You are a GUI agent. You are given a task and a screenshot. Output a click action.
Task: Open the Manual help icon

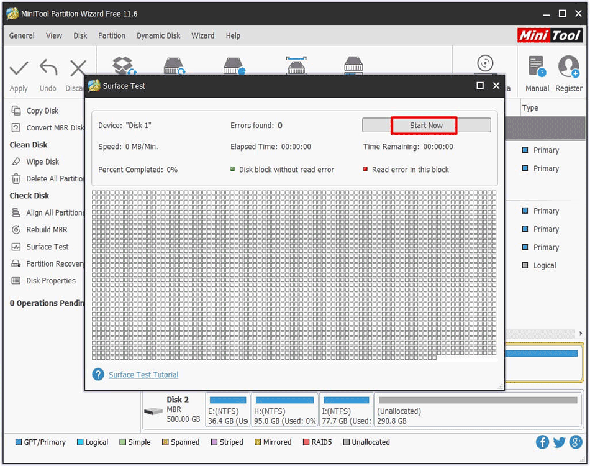point(537,67)
